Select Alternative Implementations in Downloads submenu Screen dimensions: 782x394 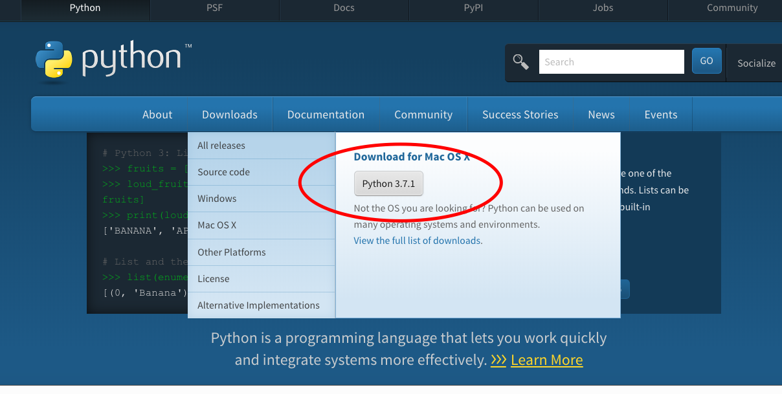pyautogui.click(x=262, y=305)
